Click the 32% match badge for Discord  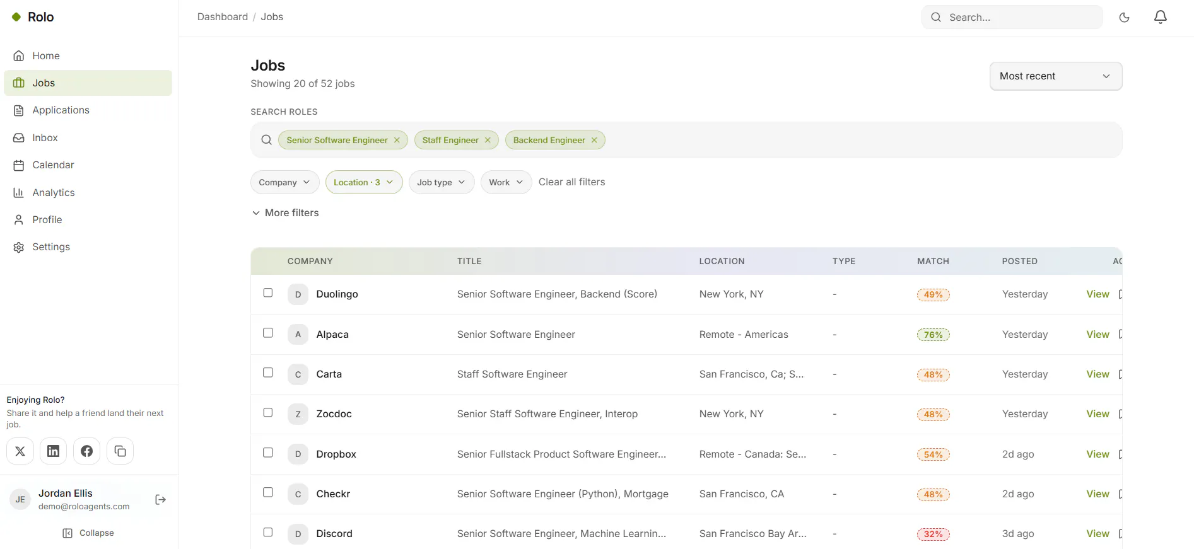(x=934, y=534)
